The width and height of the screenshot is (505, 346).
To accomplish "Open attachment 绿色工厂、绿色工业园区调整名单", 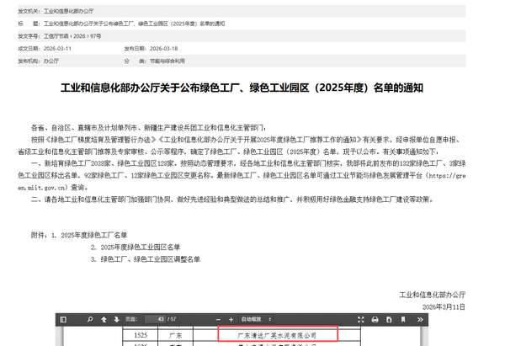I will 150,258.
